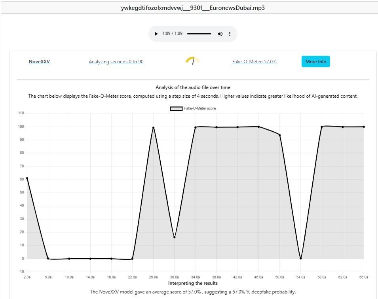Toggle the Fake-O-Meter score legend box
The image size is (378, 299).
coord(176,108)
